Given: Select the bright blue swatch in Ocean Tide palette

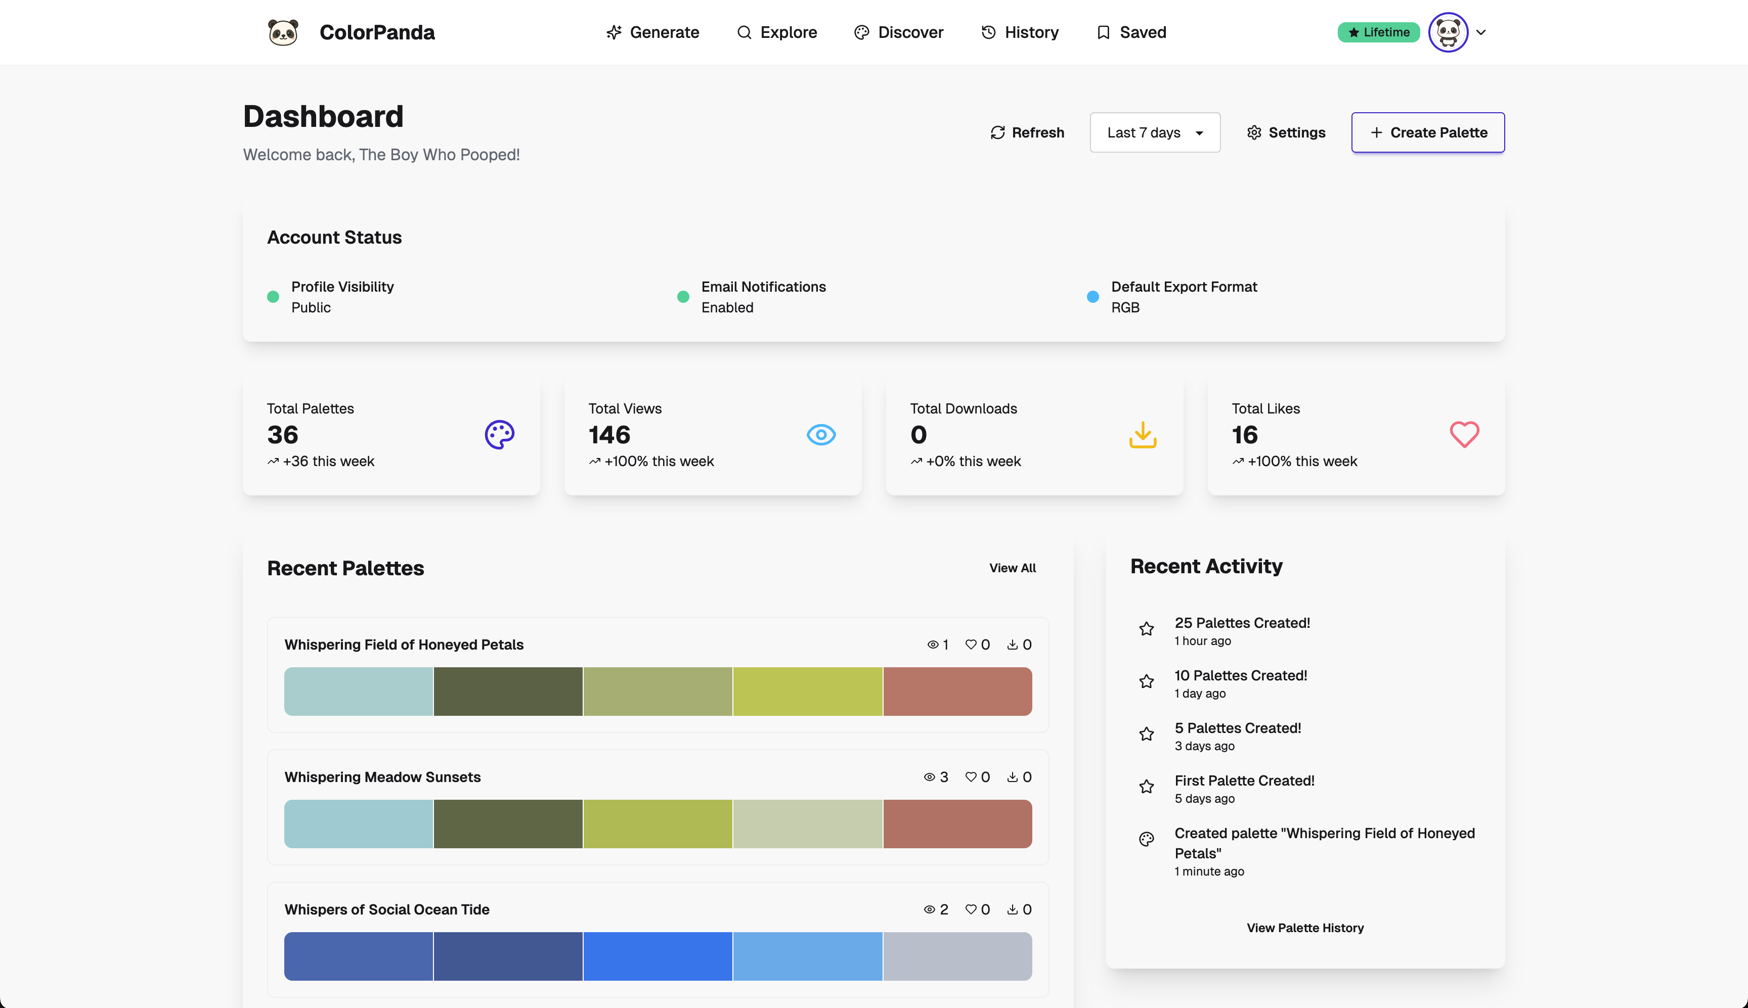Looking at the screenshot, I should point(657,956).
